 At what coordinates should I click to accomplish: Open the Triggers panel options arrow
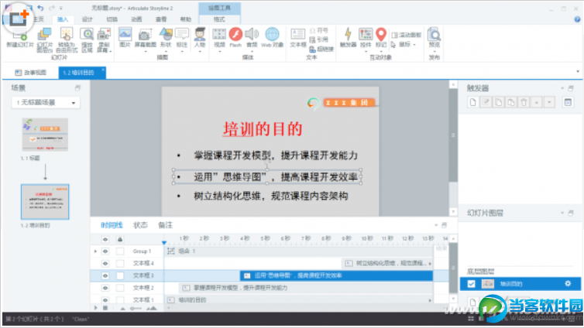coord(562,88)
